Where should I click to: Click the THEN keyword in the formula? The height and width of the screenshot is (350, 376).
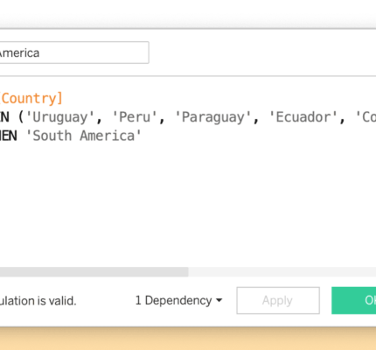pos(9,136)
